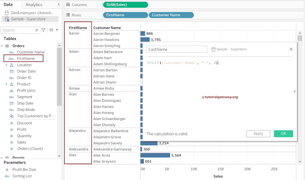305x180 pixels.
Task: Click the LastName calculation name field
Action: (x=177, y=49)
